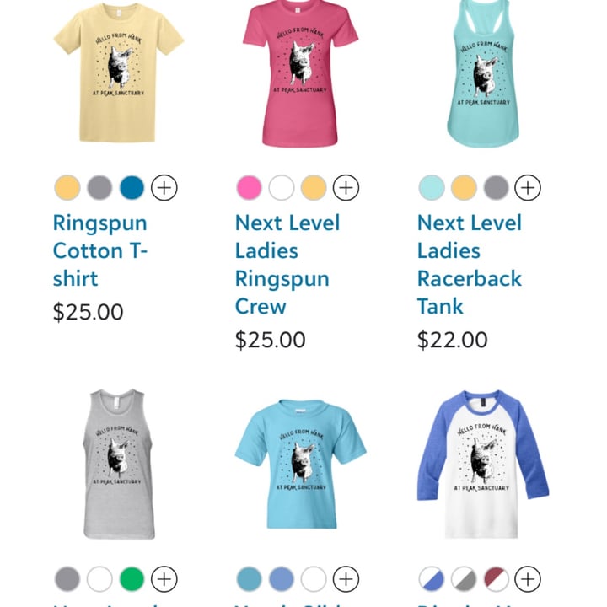Select white swatch for Ladies Ringspun Crew
This screenshot has height=607, width=607.
point(282,188)
